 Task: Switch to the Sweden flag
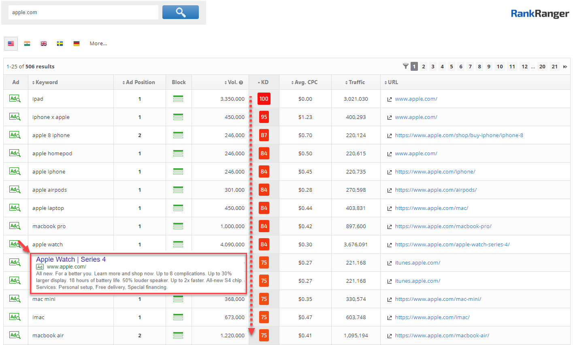(60, 44)
